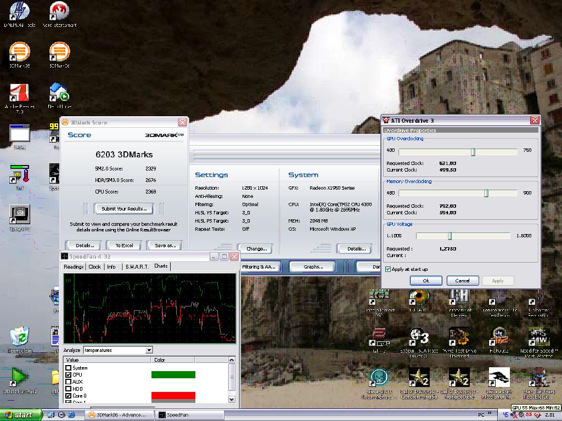
Task: Select the green play-arrow desktop shortcut
Action: [19, 380]
